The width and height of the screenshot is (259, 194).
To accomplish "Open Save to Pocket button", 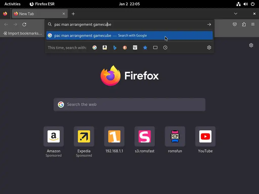I will (235, 25).
